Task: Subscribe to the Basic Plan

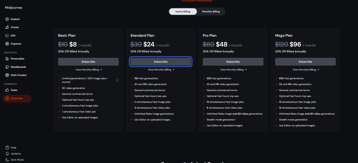Action: point(89,62)
